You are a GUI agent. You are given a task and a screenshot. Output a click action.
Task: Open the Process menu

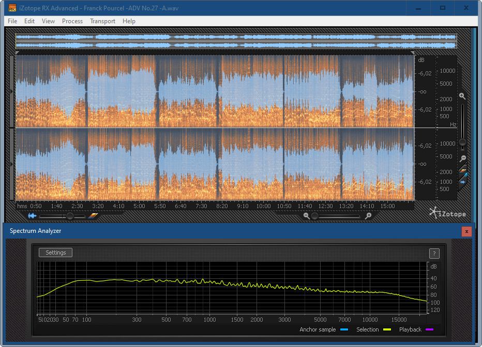[x=72, y=21]
